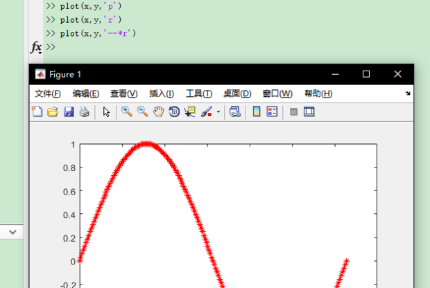Click command line plot(x,y,'--*r')
The height and width of the screenshot is (288, 430).
coord(98,33)
